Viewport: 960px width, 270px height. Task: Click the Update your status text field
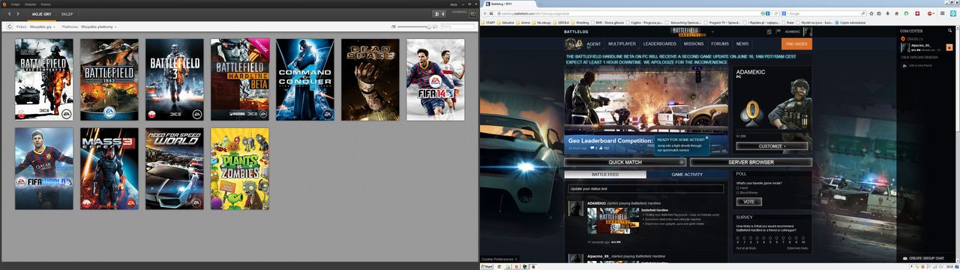(646, 188)
